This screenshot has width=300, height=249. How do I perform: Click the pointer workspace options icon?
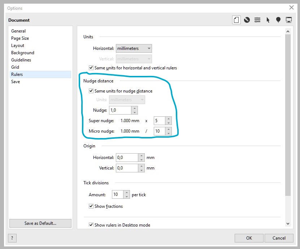pos(268,20)
